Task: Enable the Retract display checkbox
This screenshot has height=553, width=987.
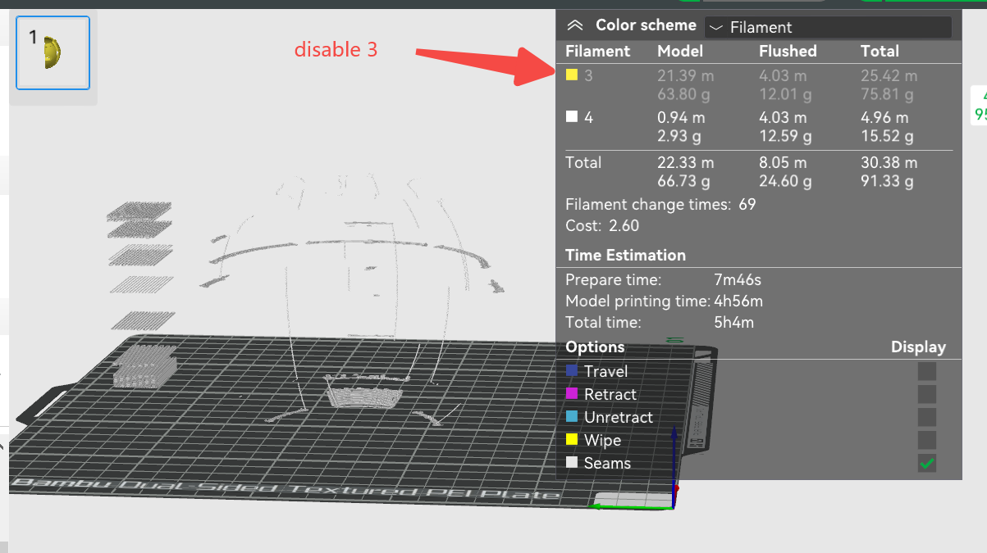Action: pos(926,394)
